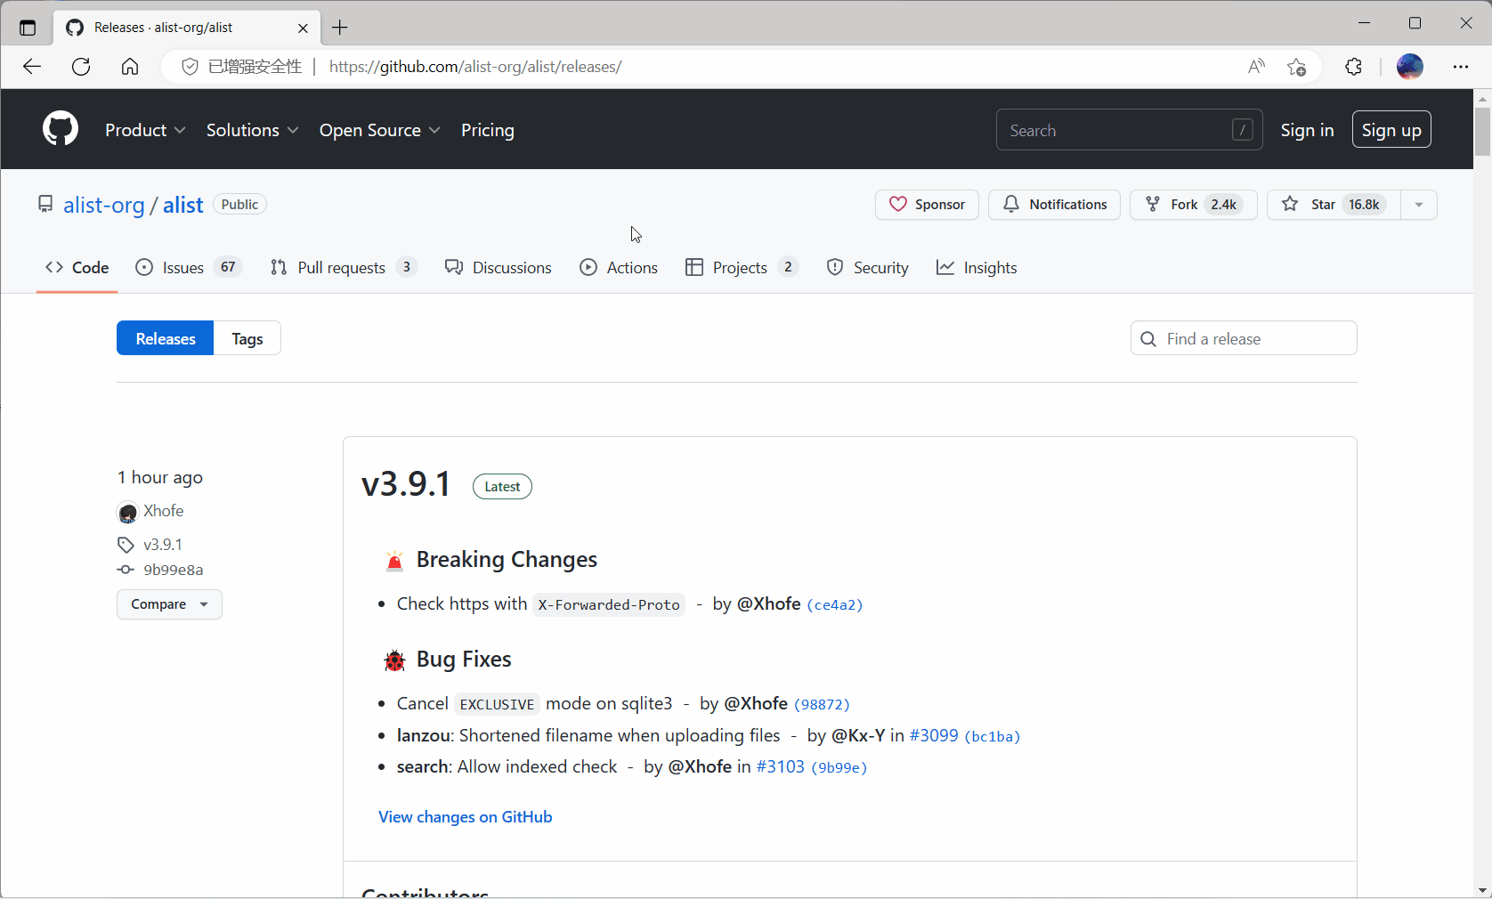Go back with the browser back arrow
The width and height of the screenshot is (1492, 899).
32,67
